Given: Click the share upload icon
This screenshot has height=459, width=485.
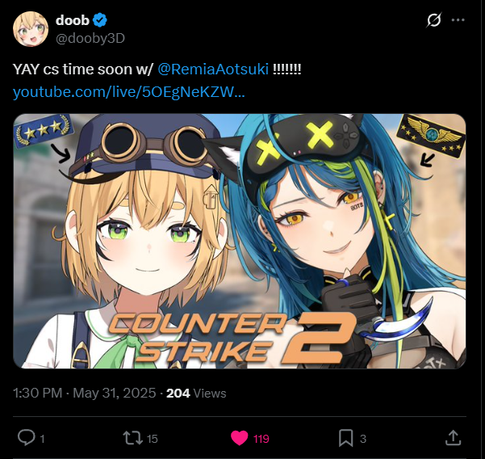Looking at the screenshot, I should coord(454,438).
